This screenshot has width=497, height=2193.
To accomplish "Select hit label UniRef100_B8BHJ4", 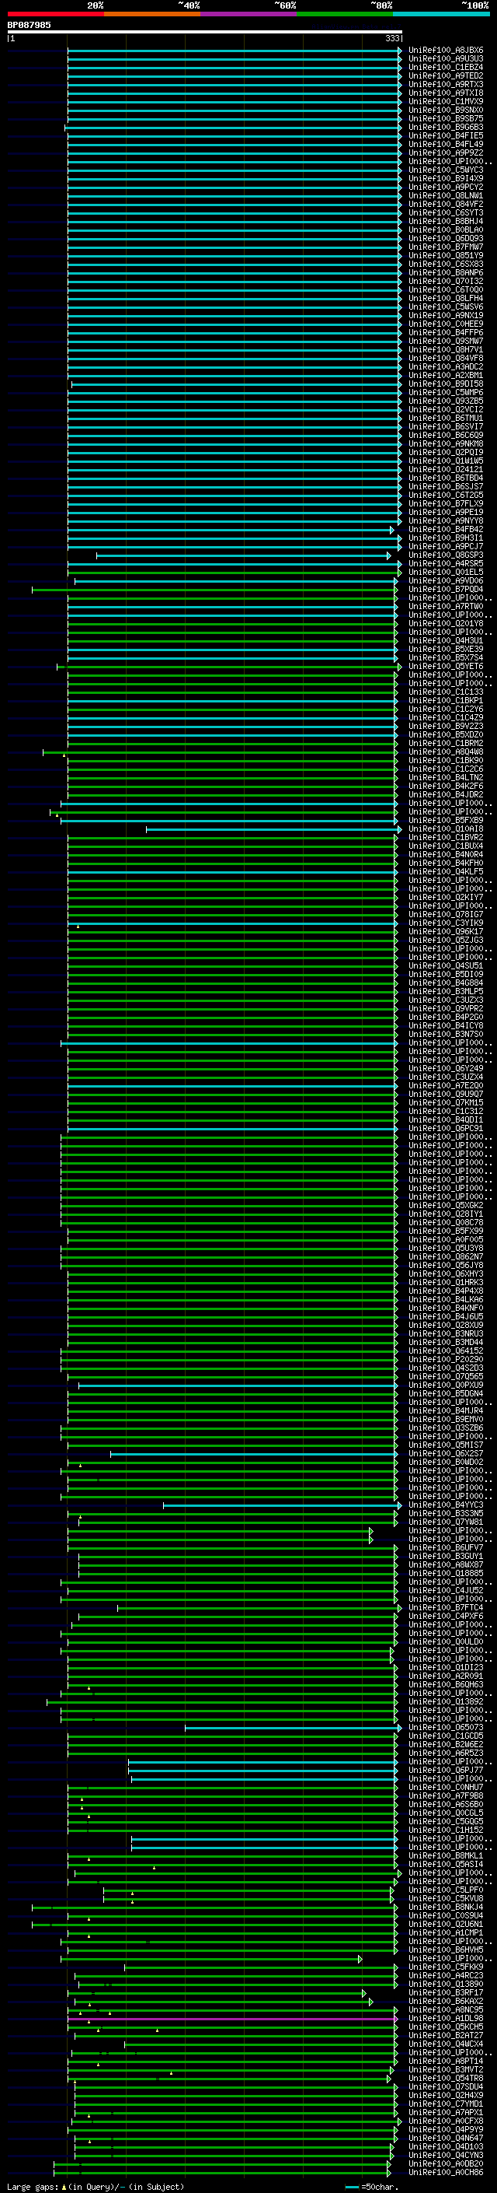I will [x=446, y=222].
